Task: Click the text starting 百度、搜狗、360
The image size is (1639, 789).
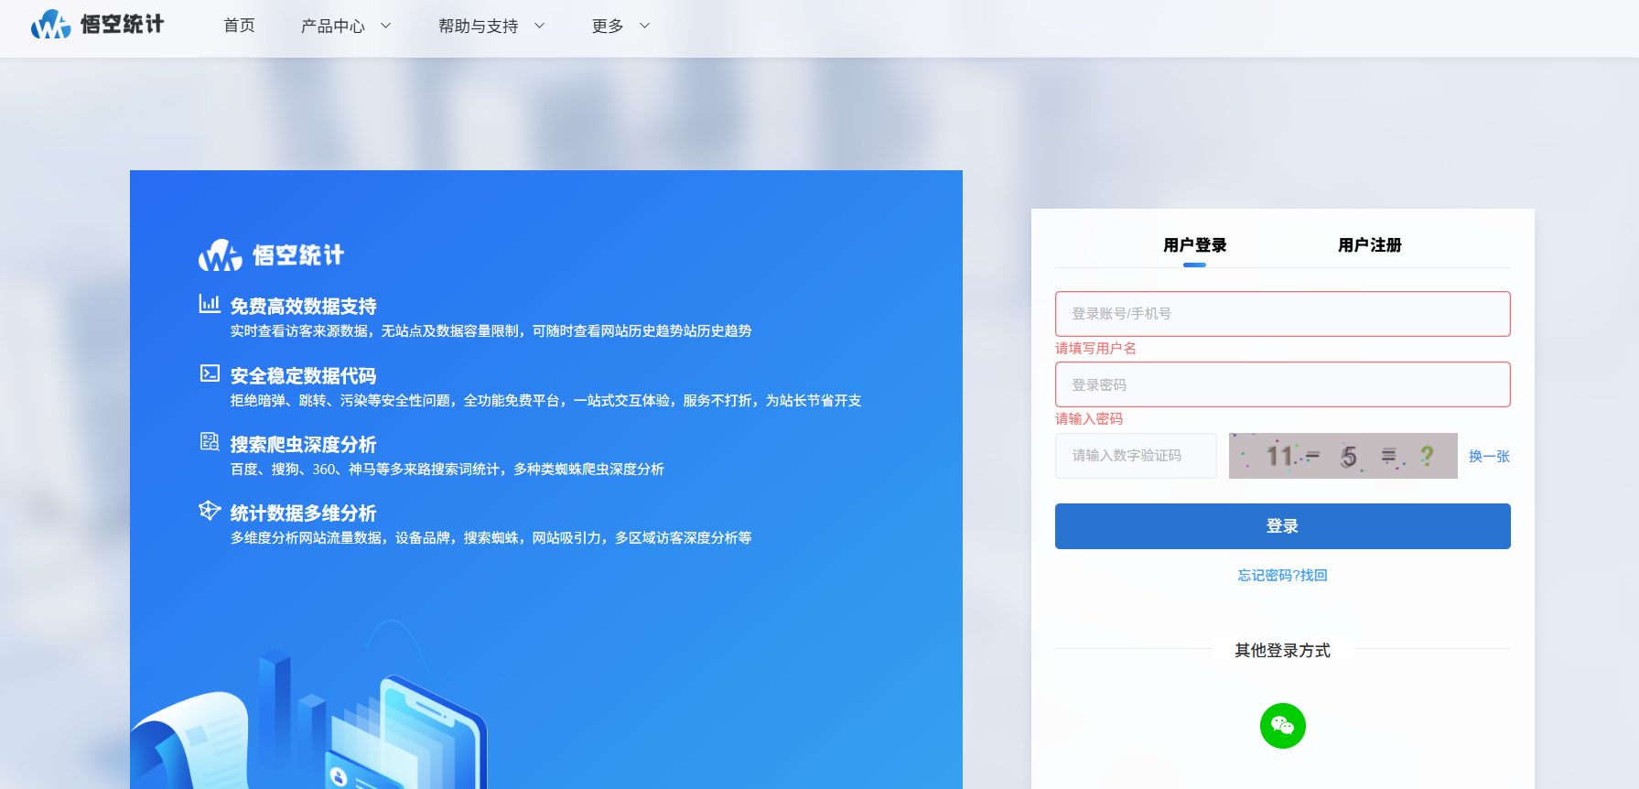Action: pos(447,469)
